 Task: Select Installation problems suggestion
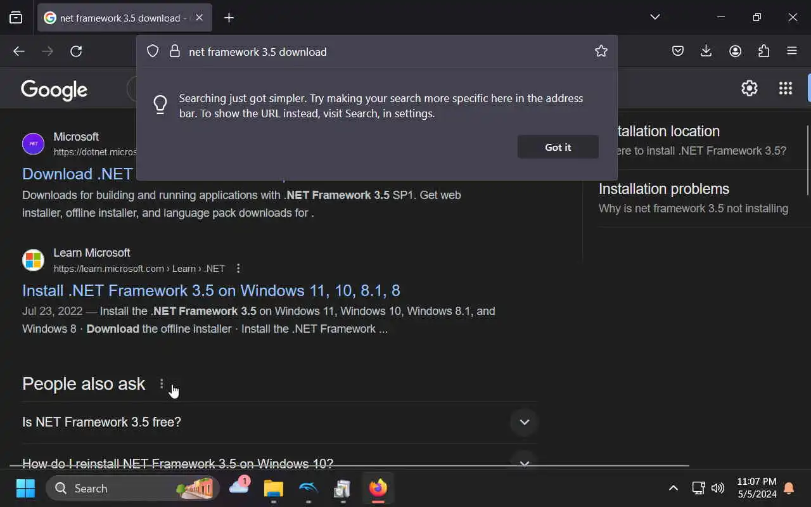693,198
